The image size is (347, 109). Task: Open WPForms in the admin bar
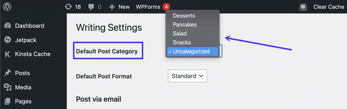148,7
